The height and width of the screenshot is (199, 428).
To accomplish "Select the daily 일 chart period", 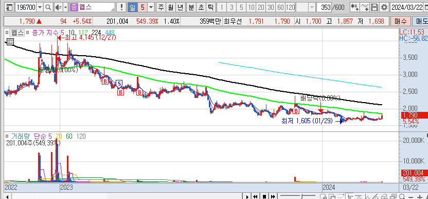I will 132,7.
